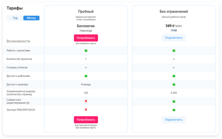Click red cross for Совместное редактирование in Пробный

tap(86, 101)
